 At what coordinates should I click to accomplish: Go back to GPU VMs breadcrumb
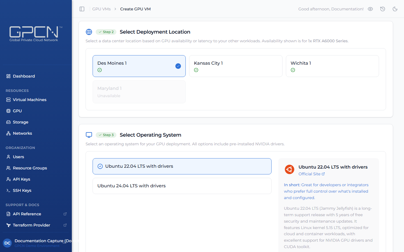tap(102, 9)
